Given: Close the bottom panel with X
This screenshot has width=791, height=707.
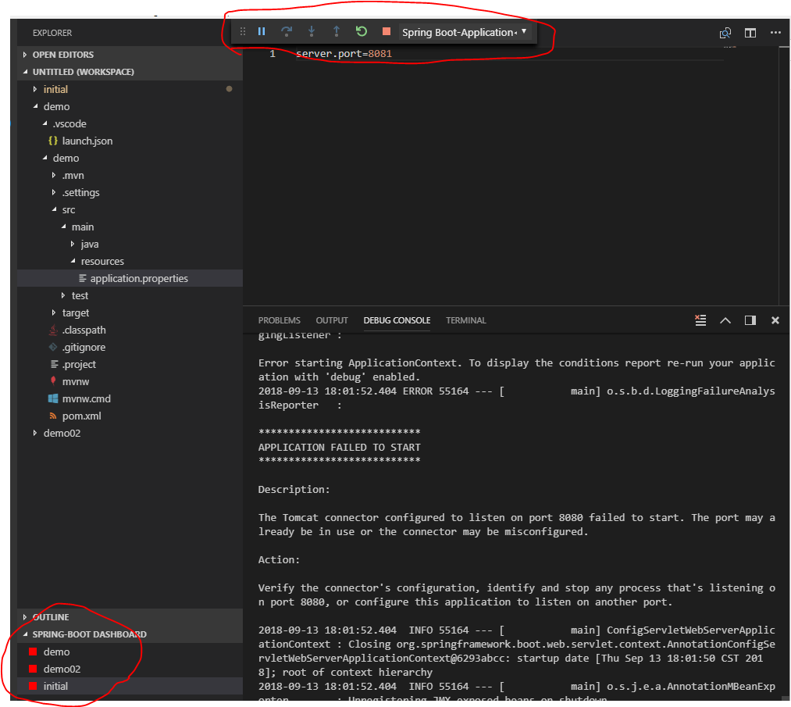Looking at the screenshot, I should coord(775,320).
